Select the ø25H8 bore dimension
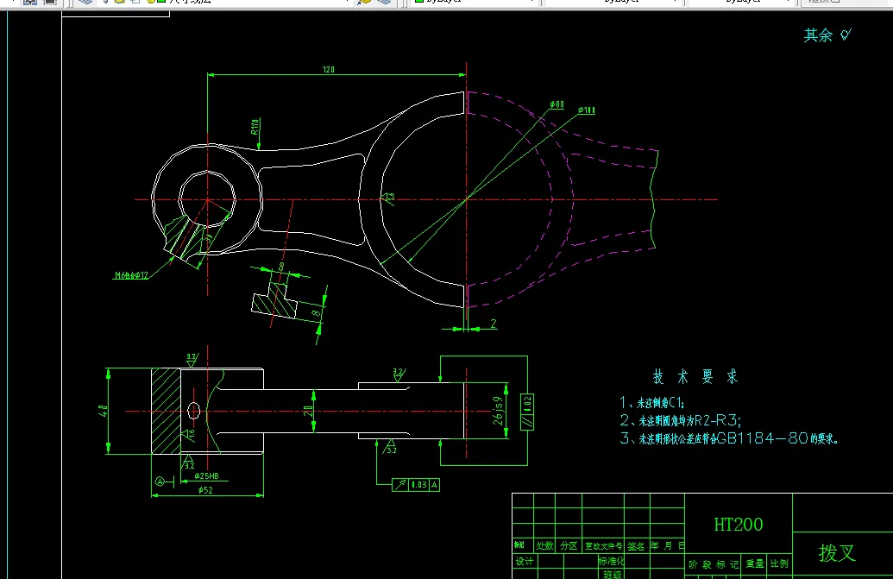This screenshot has height=579, width=893. pyautogui.click(x=206, y=476)
